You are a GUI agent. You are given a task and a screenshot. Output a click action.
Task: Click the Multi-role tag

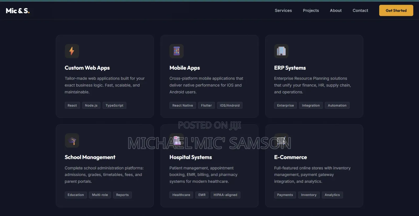point(100,195)
